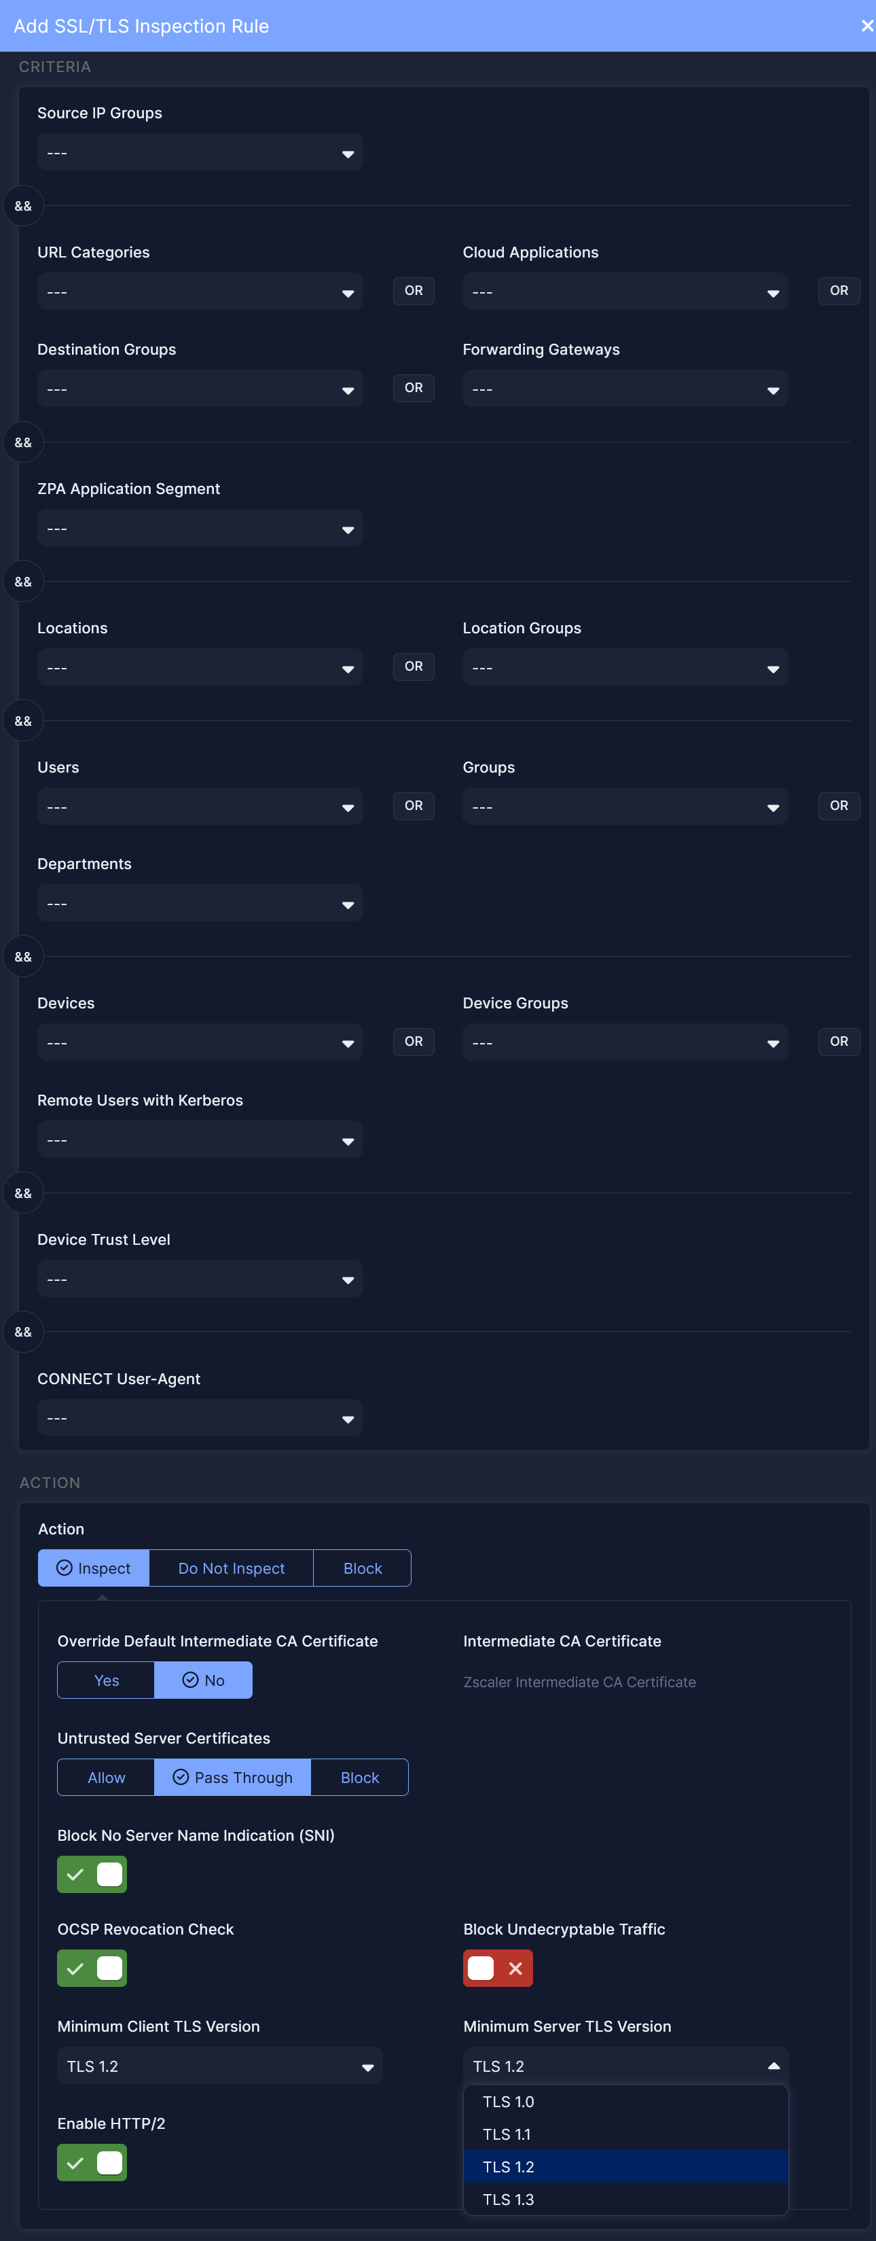Viewport: 876px width, 2241px height.
Task: Open Remote Users with Kerberos dropdown
Action: (200, 1140)
